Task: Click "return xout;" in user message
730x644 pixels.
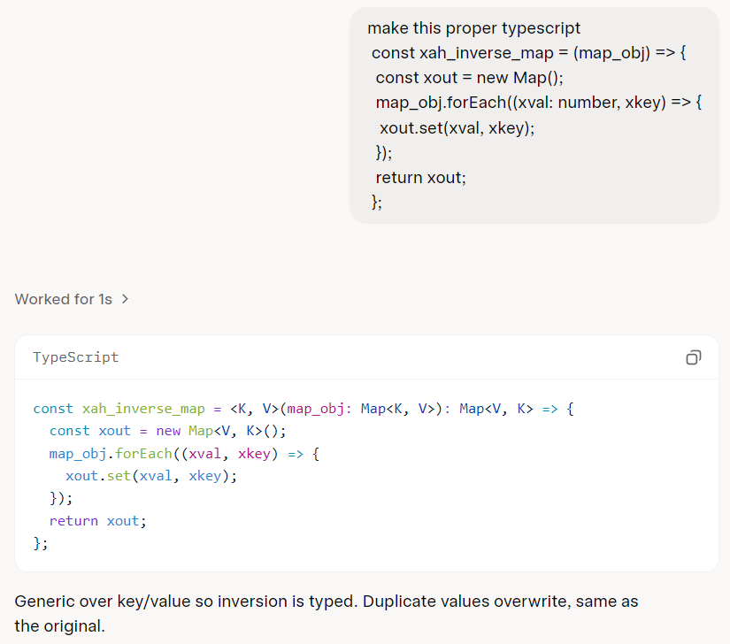Action: [x=421, y=178]
